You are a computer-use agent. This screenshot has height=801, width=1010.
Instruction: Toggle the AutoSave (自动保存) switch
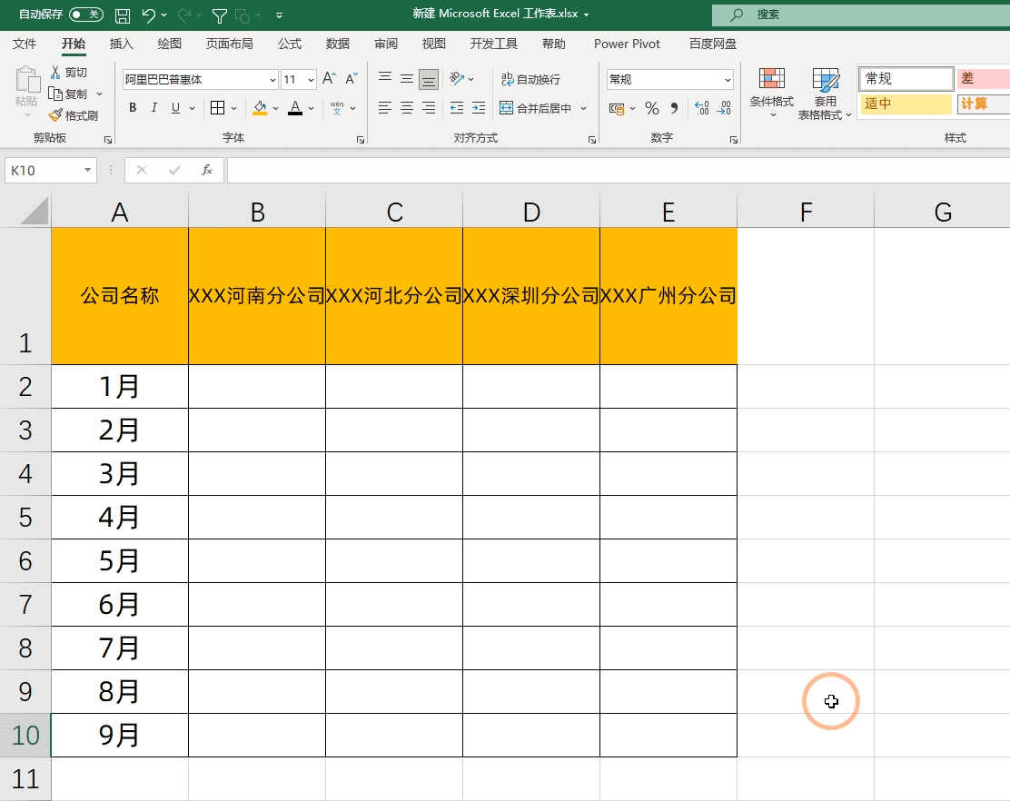86,15
